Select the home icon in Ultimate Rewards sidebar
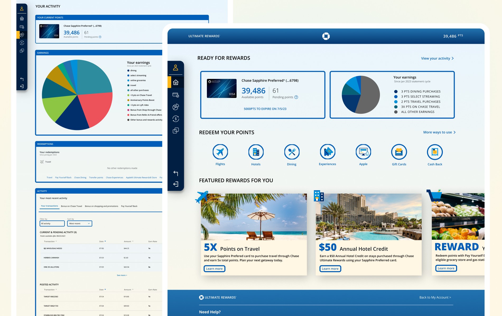The height and width of the screenshot is (316, 502). tap(176, 82)
